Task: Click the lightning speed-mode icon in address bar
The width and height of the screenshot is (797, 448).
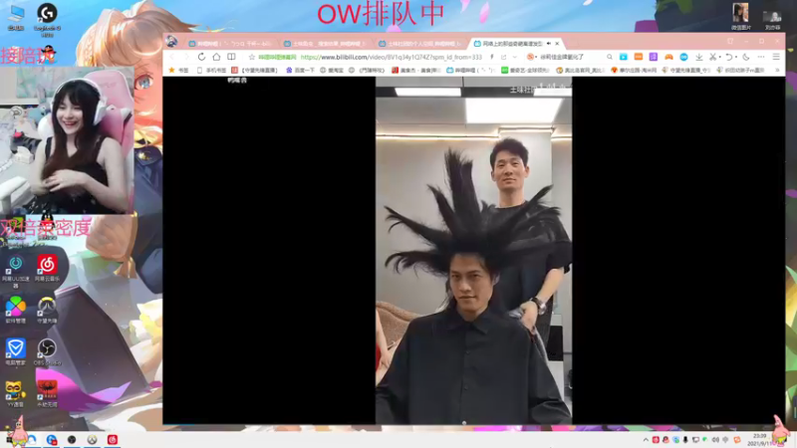Action: point(491,57)
